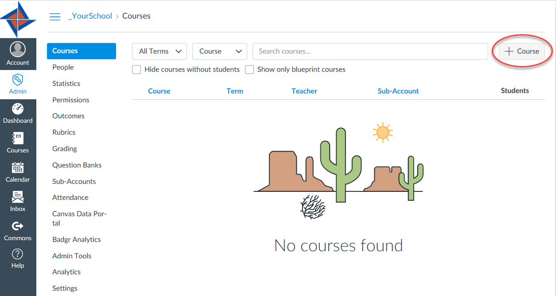Sort by the Sub-Account column header
The height and width of the screenshot is (296, 556).
[398, 91]
